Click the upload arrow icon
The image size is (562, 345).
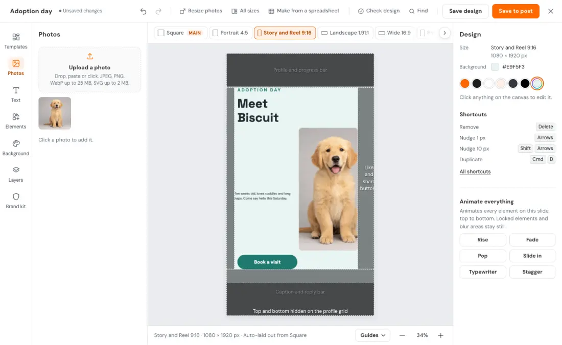point(89,56)
